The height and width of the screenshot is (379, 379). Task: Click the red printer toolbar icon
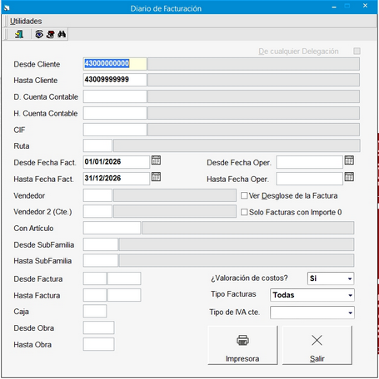(51, 34)
